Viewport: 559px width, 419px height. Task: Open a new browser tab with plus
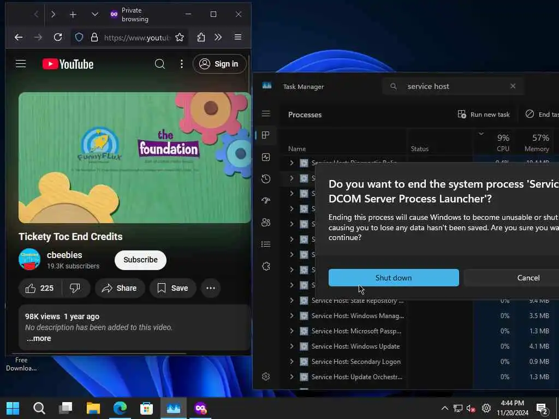(73, 14)
